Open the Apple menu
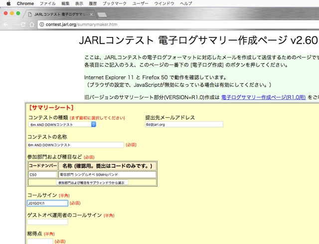Viewport: 319px width, 244px height. (8, 3)
